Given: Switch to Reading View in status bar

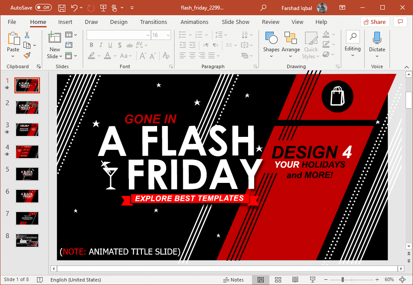Looking at the screenshot, I should pos(295,280).
